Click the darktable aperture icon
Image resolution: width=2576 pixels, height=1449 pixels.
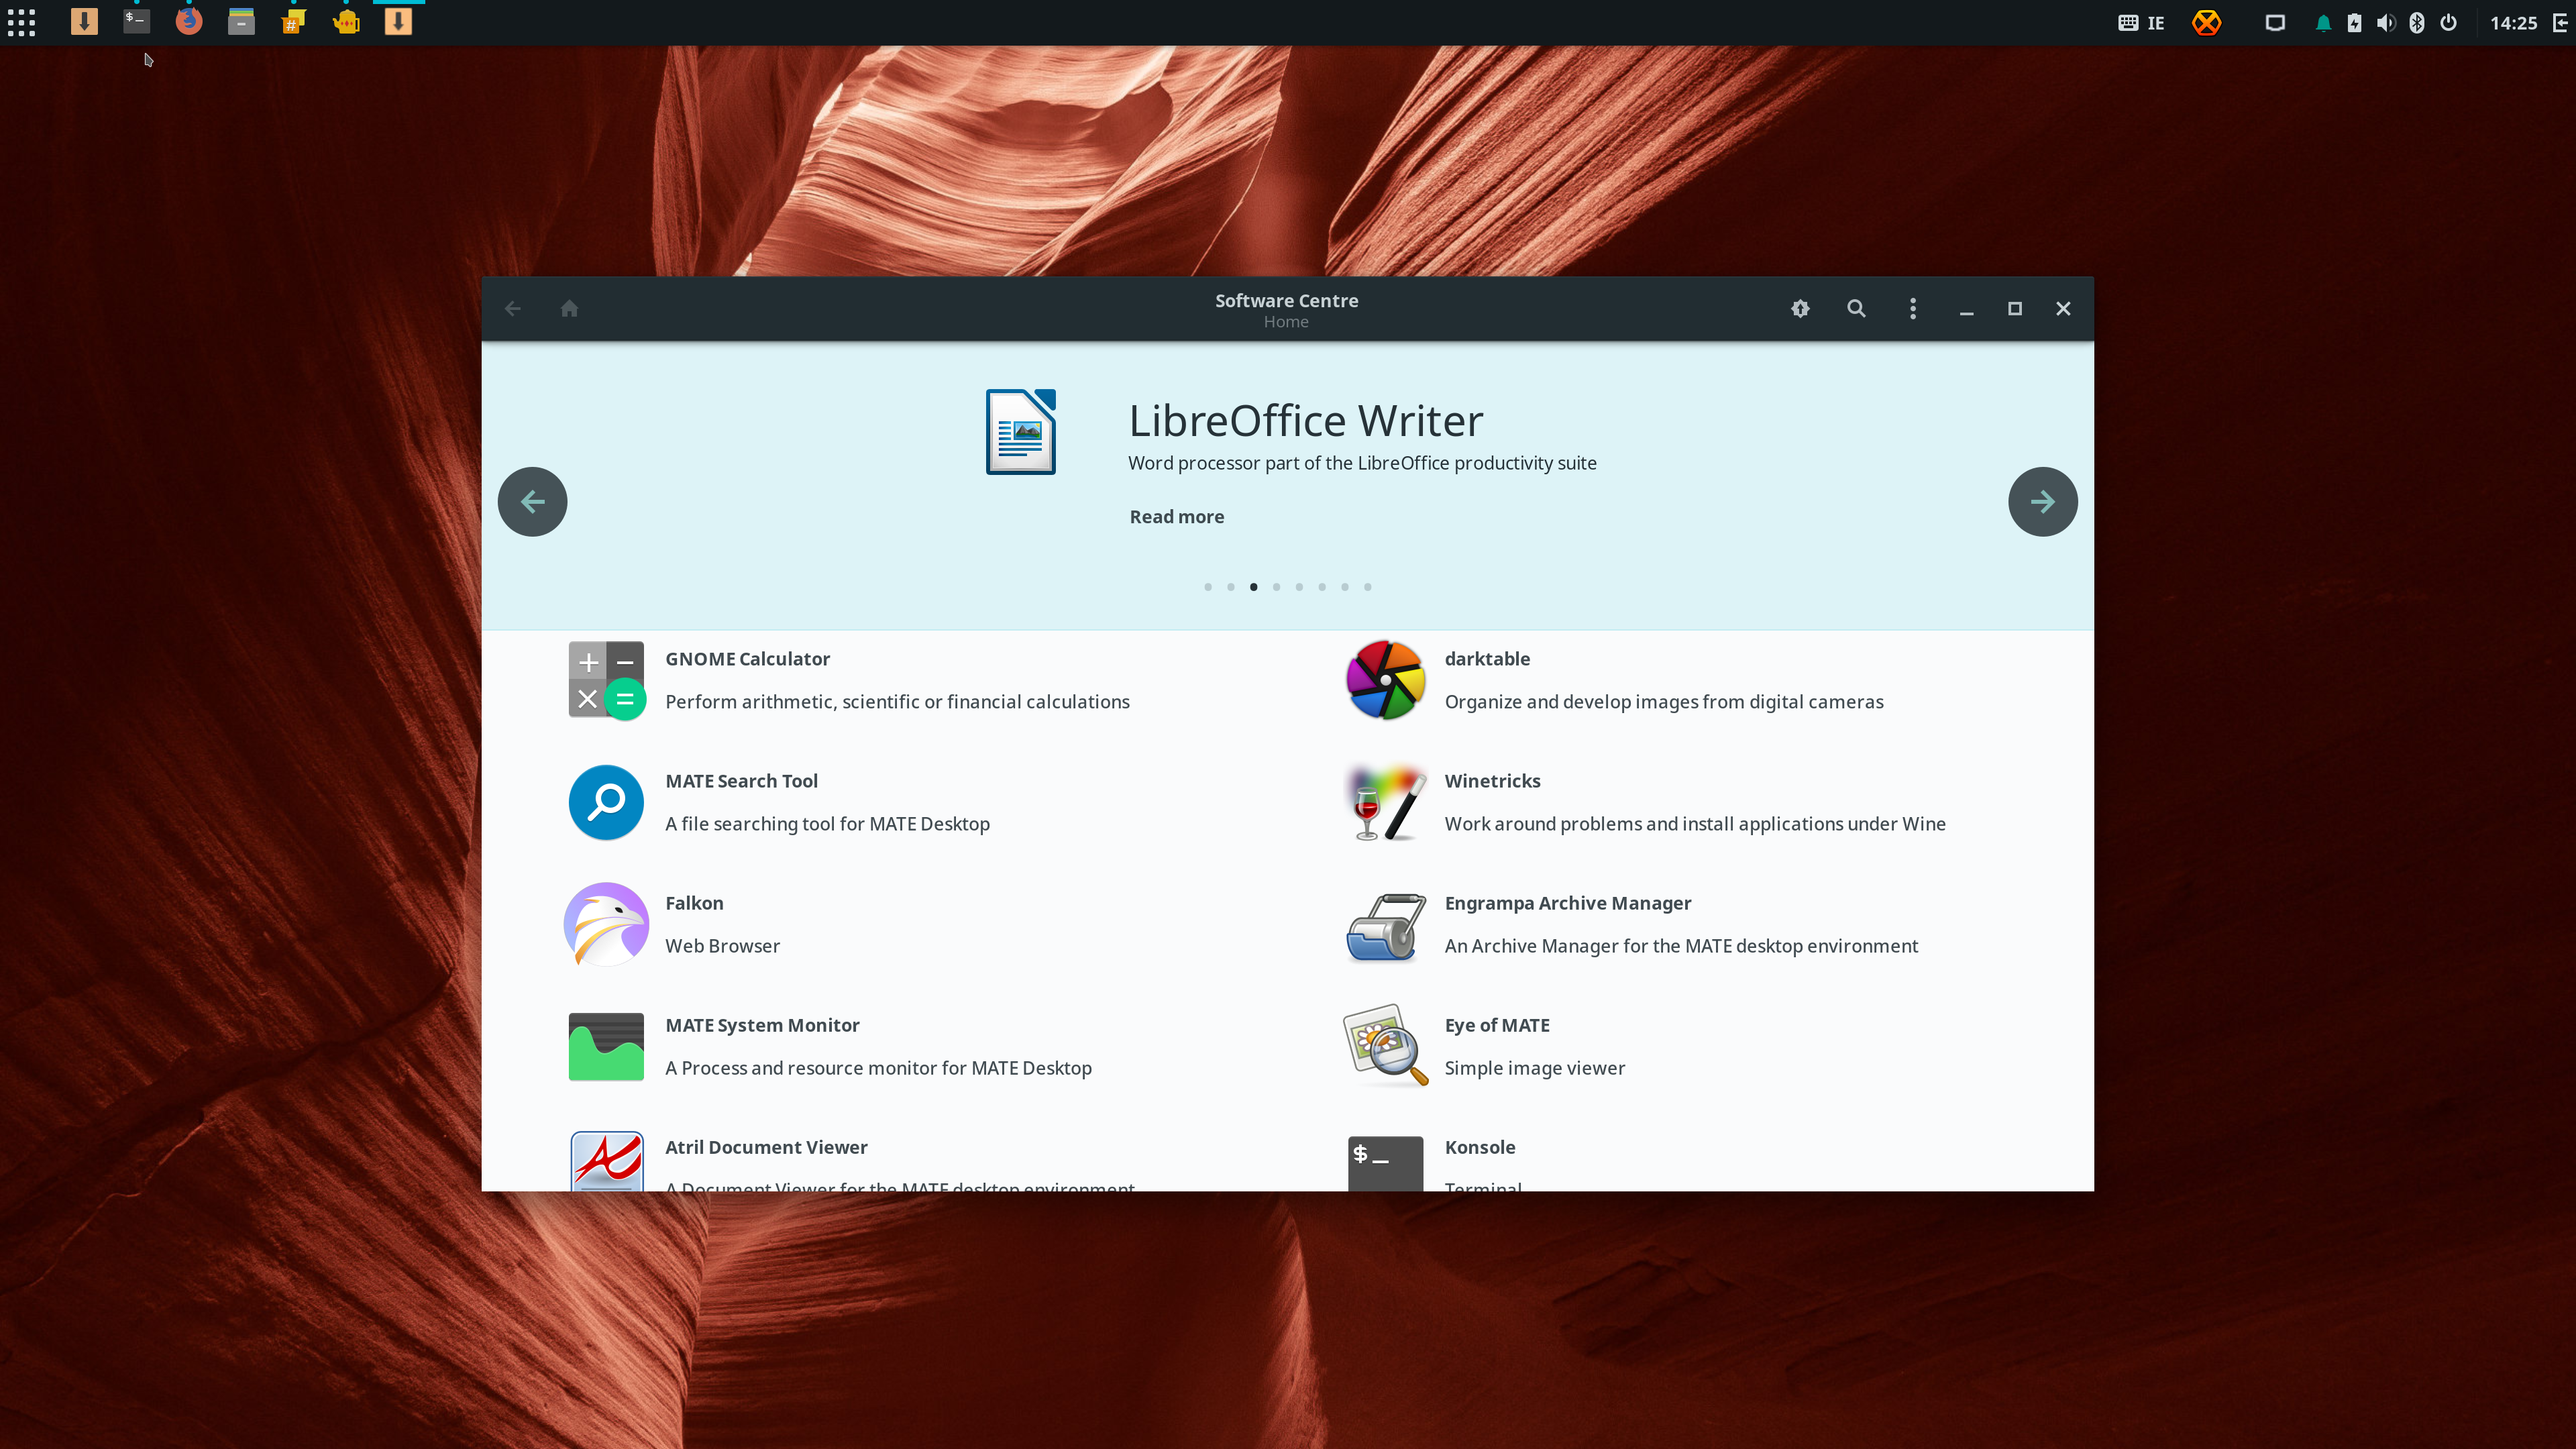(x=1385, y=680)
